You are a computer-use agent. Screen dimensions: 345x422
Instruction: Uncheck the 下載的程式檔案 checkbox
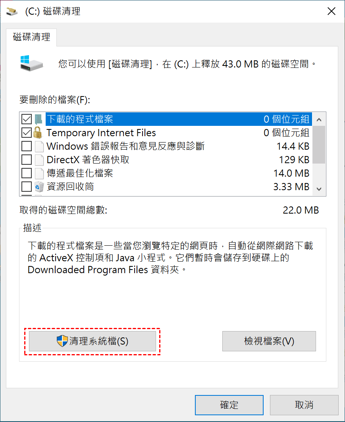27,119
